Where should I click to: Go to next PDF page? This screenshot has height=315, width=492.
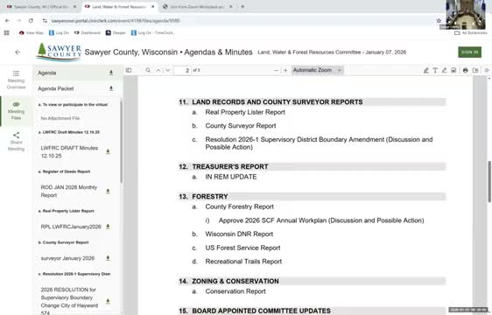(168, 70)
